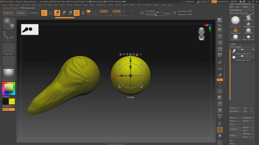Open the Preferences menu
The height and width of the screenshot is (145, 259).
(101, 5)
